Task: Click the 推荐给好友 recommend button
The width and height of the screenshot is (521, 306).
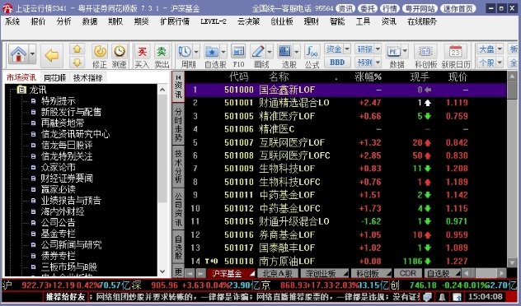Action: click(65, 296)
